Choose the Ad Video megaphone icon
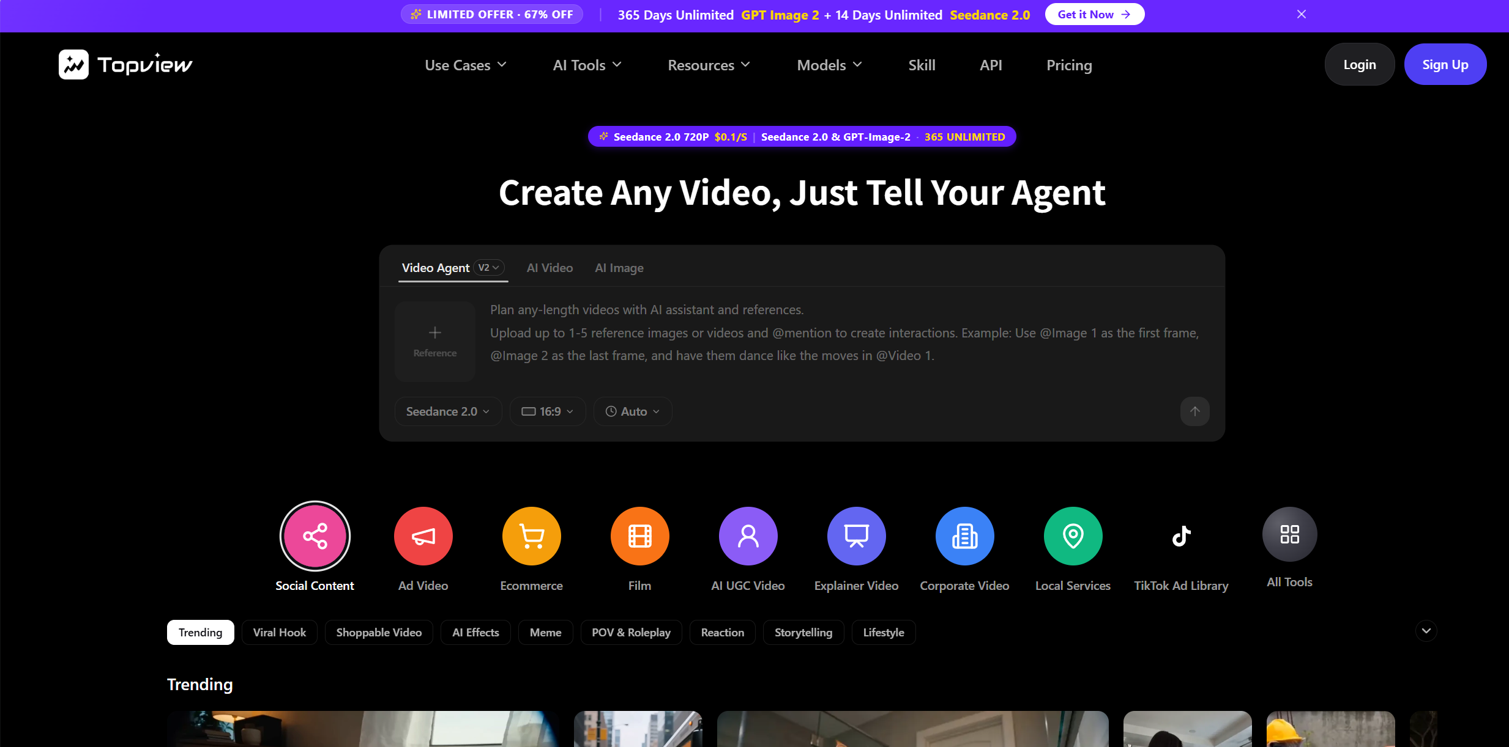1509x747 pixels. pyautogui.click(x=423, y=536)
